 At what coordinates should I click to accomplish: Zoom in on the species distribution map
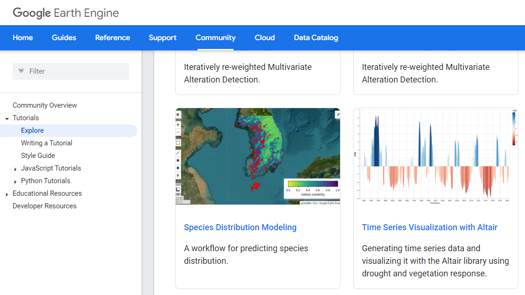point(178,124)
